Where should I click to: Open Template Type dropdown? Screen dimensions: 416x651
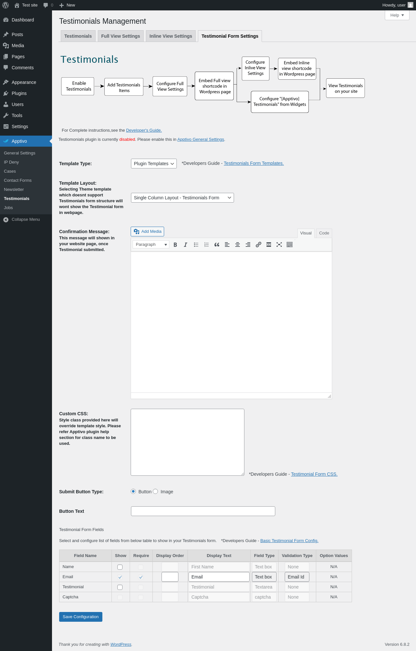(154, 164)
